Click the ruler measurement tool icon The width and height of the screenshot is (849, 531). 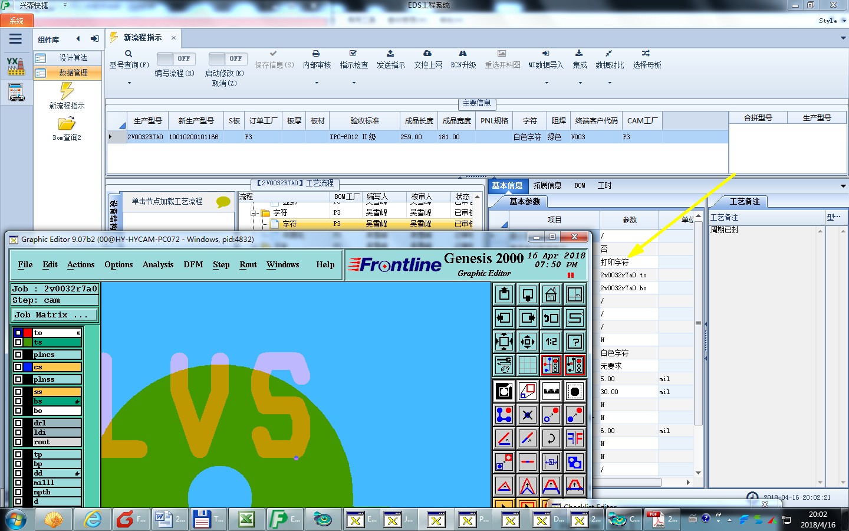point(551,391)
